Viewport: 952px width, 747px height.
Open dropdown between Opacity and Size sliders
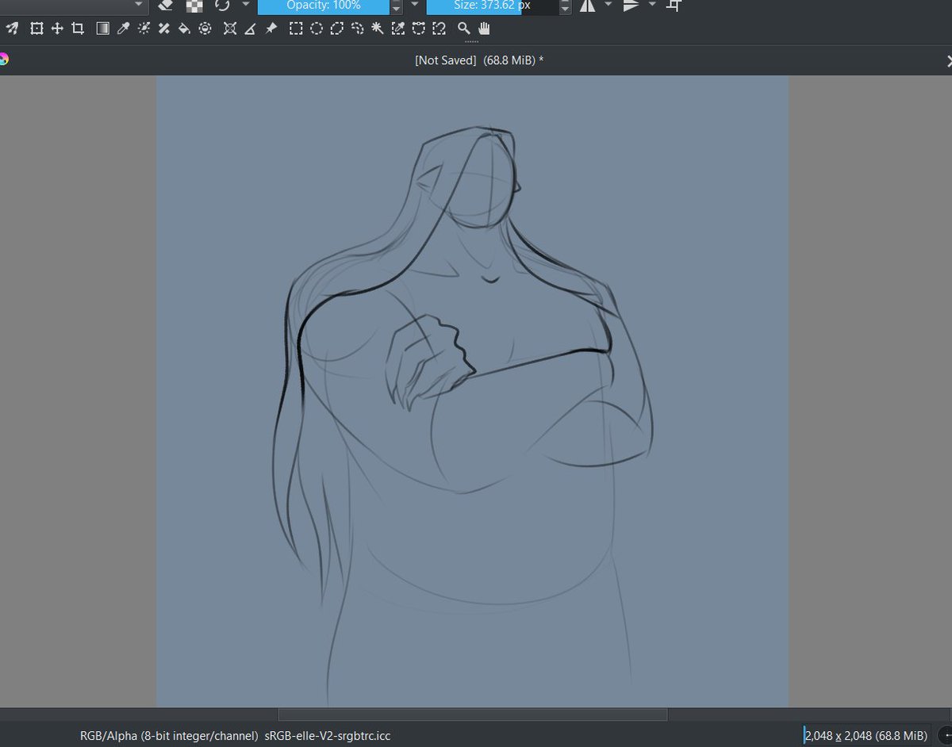(x=414, y=5)
